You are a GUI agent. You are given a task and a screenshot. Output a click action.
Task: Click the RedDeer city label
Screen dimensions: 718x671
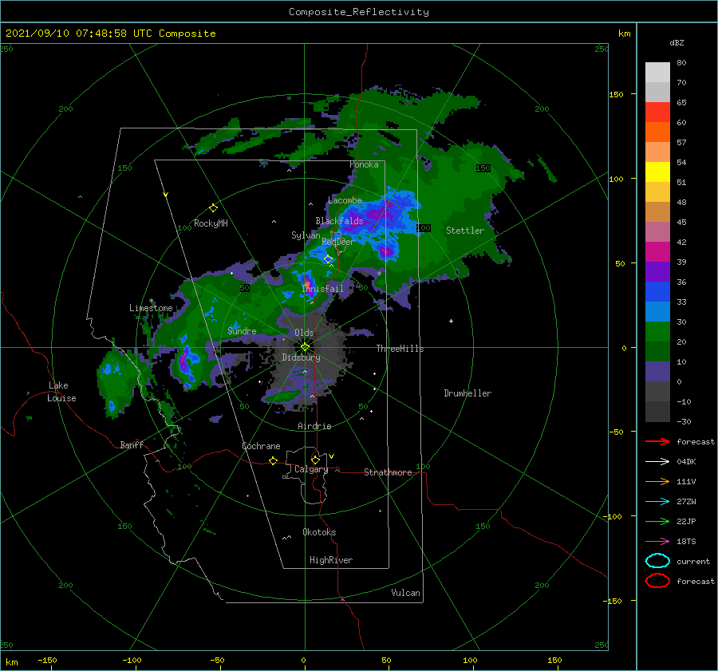pyautogui.click(x=338, y=242)
